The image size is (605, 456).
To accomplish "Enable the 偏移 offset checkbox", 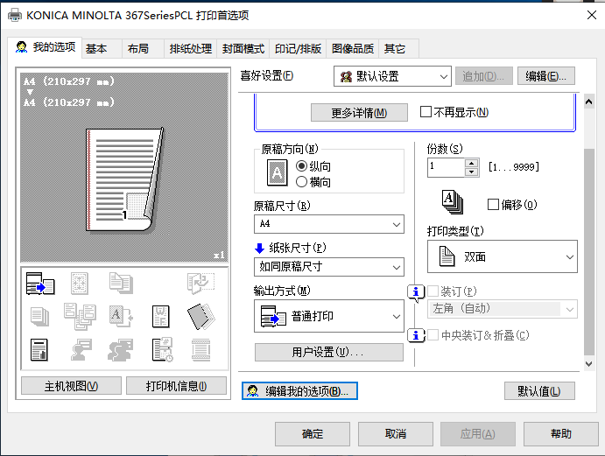I will [493, 205].
